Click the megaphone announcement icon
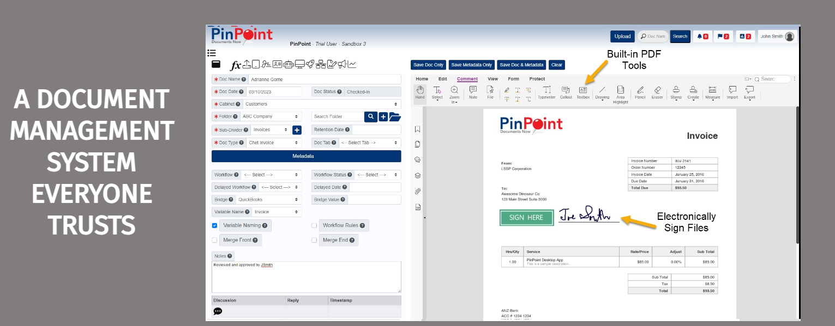 tap(342, 64)
